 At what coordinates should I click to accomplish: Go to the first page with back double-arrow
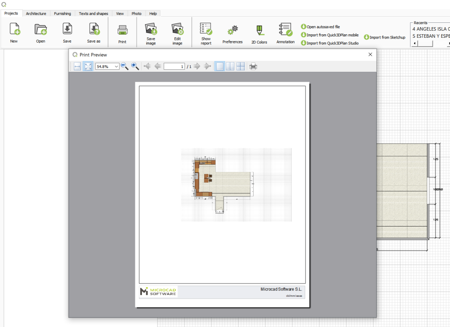[147, 66]
